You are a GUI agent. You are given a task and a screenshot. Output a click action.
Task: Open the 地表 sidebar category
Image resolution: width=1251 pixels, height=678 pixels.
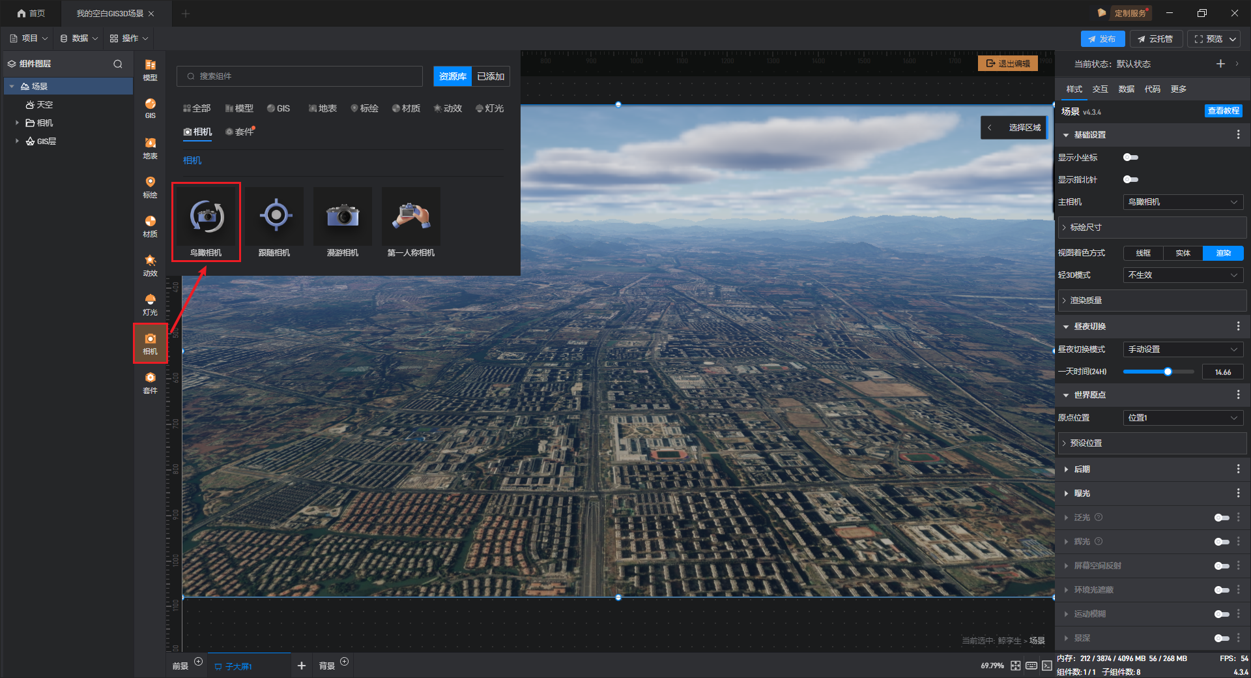[x=150, y=147]
